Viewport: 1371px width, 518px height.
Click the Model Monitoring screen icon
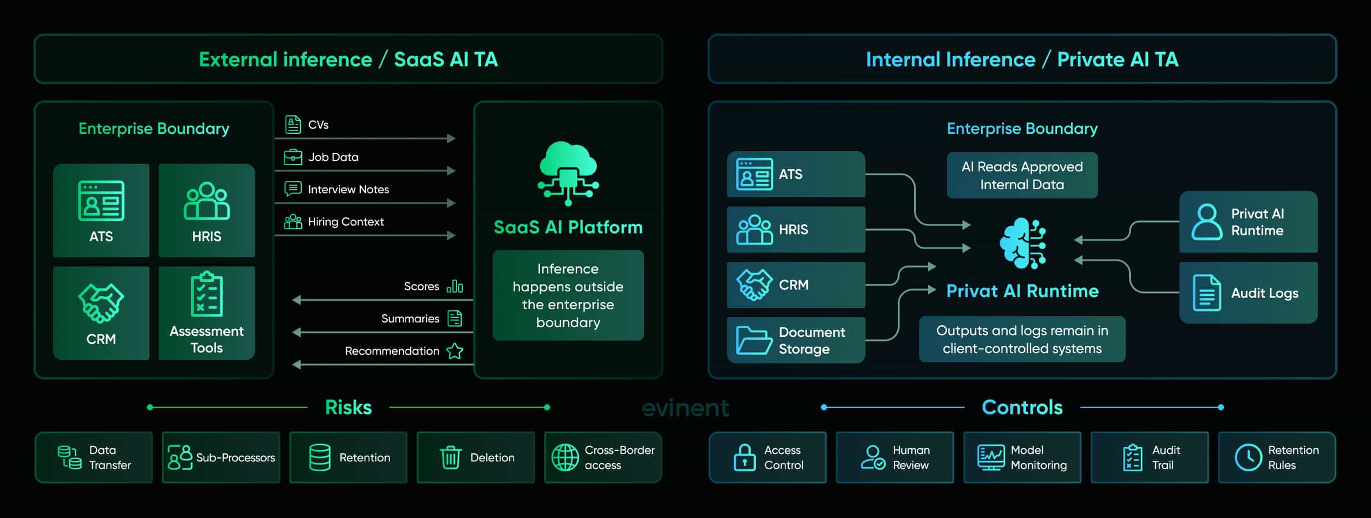click(991, 457)
